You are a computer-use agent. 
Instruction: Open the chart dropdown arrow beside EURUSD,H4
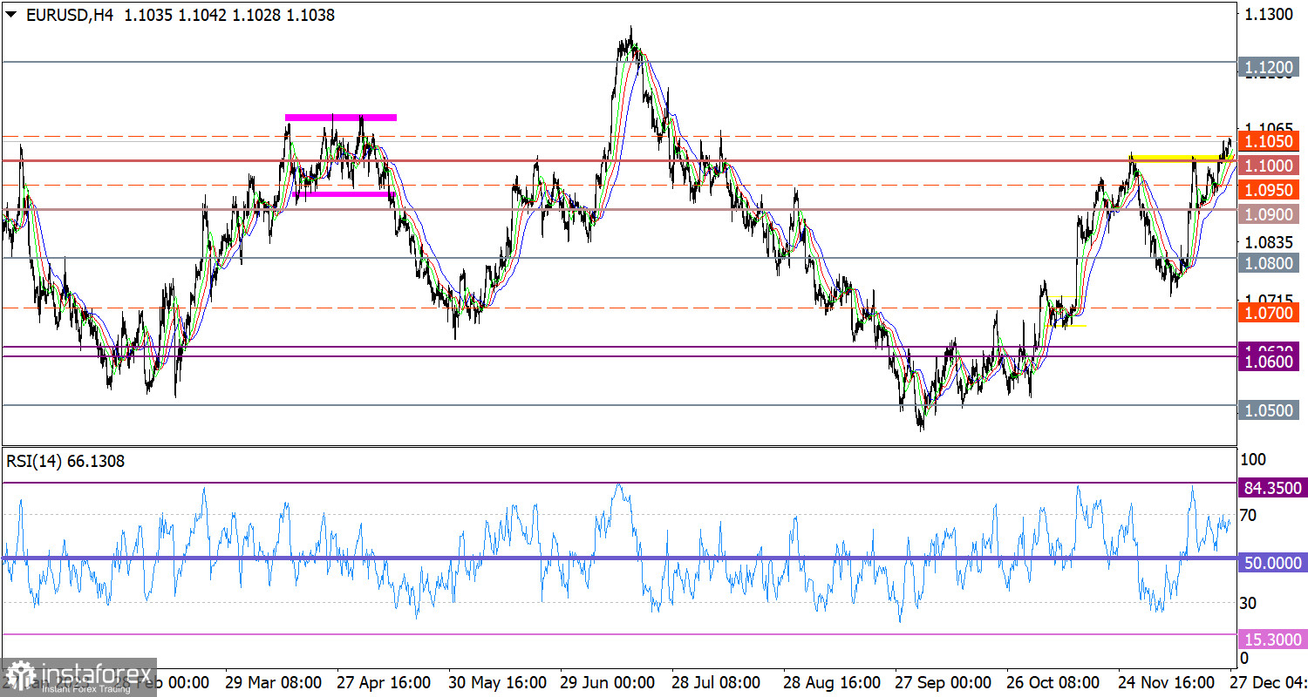tap(10, 15)
